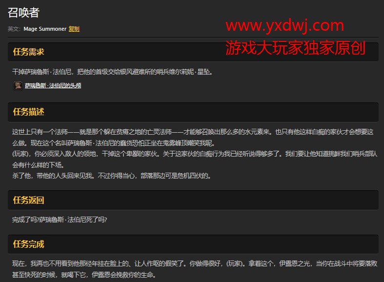The height and width of the screenshot is (282, 384).
Task: Click the 英文: label under the title
Action: [x=14, y=29]
